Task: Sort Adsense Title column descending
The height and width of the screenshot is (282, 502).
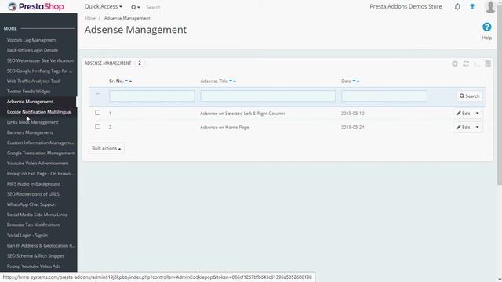Action: point(231,81)
